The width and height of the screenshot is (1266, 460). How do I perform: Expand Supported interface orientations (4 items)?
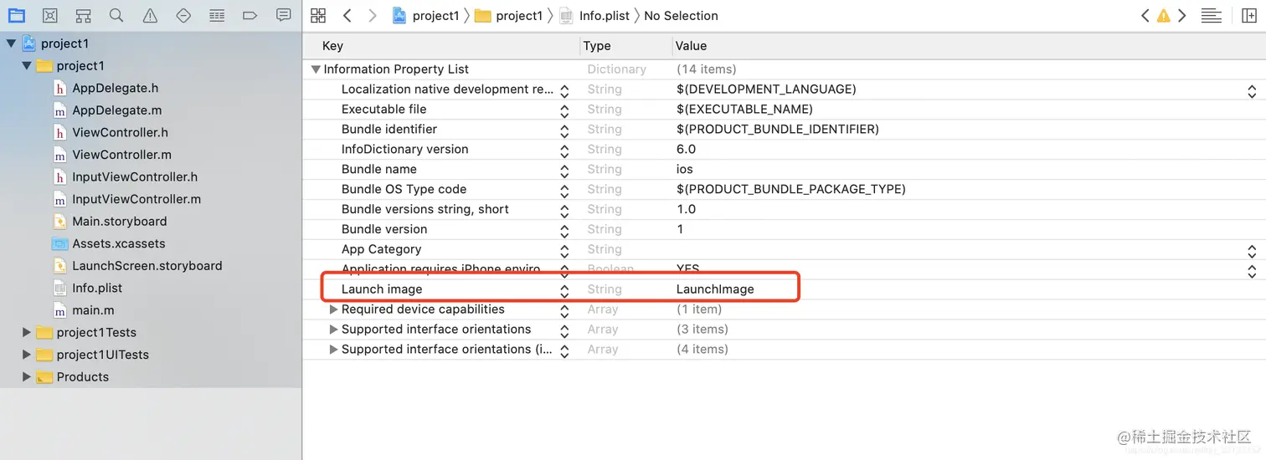(334, 350)
